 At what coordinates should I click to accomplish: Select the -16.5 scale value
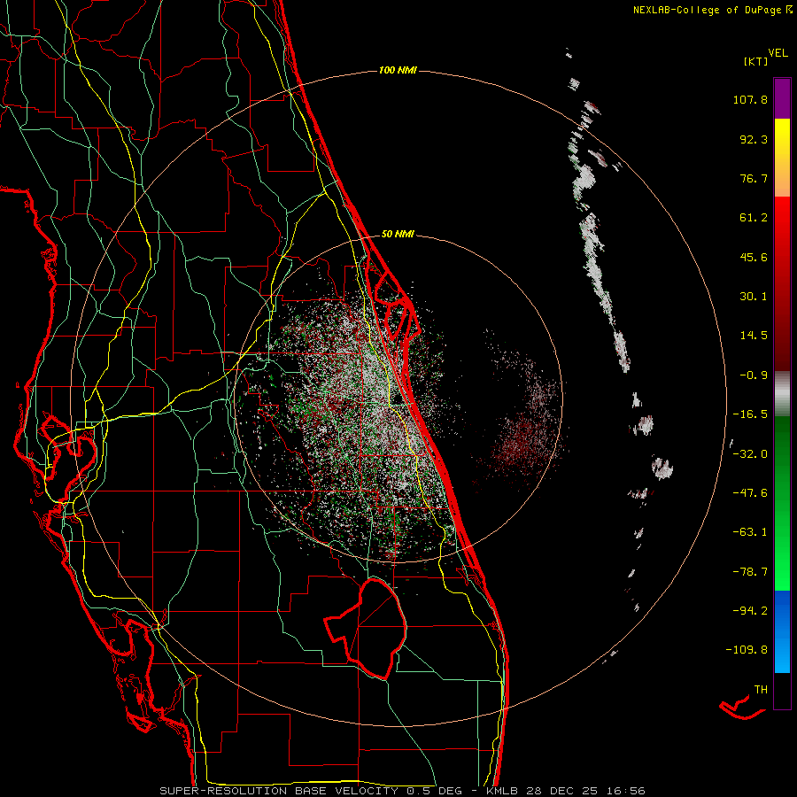point(750,414)
